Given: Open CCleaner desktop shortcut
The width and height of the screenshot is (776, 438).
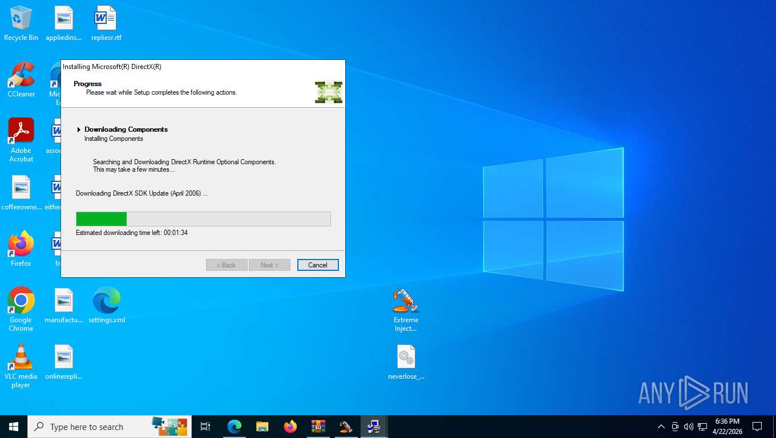Looking at the screenshot, I should (21, 80).
